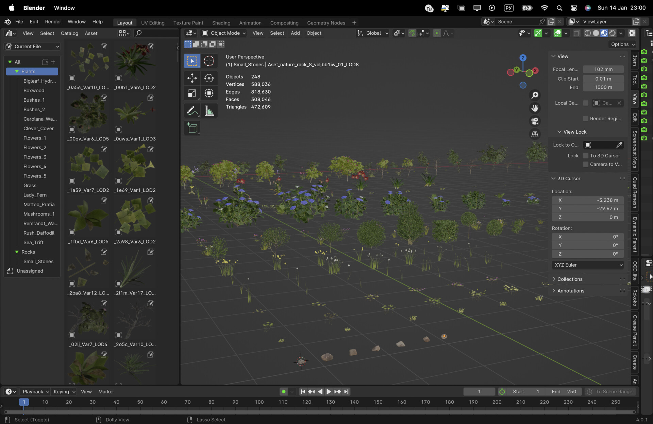Open the Render menu
653x424 pixels.
click(53, 21)
